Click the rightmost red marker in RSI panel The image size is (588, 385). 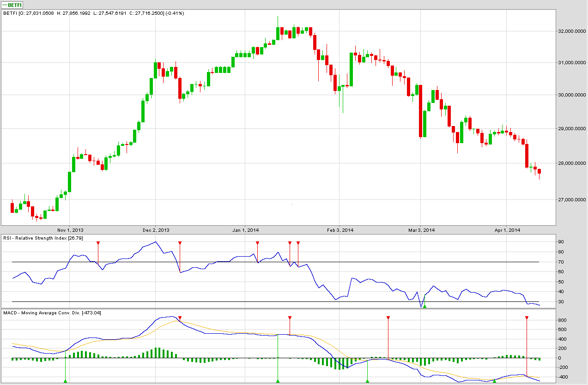click(x=298, y=243)
